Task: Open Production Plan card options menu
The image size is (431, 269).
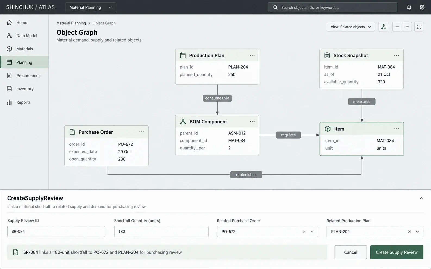Action: pos(252,55)
